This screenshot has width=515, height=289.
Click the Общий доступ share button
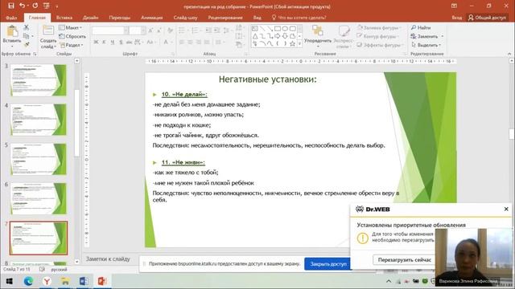coord(488,18)
